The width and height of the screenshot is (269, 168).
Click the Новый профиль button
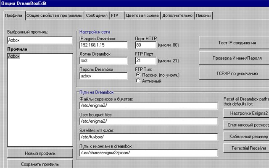click(40, 153)
